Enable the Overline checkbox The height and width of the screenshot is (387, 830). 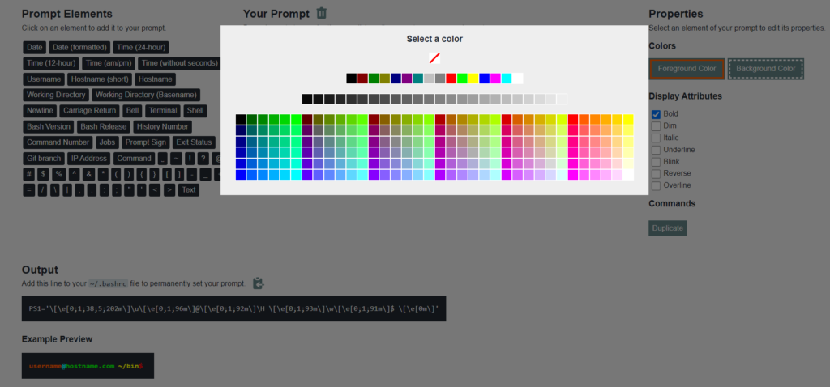656,185
